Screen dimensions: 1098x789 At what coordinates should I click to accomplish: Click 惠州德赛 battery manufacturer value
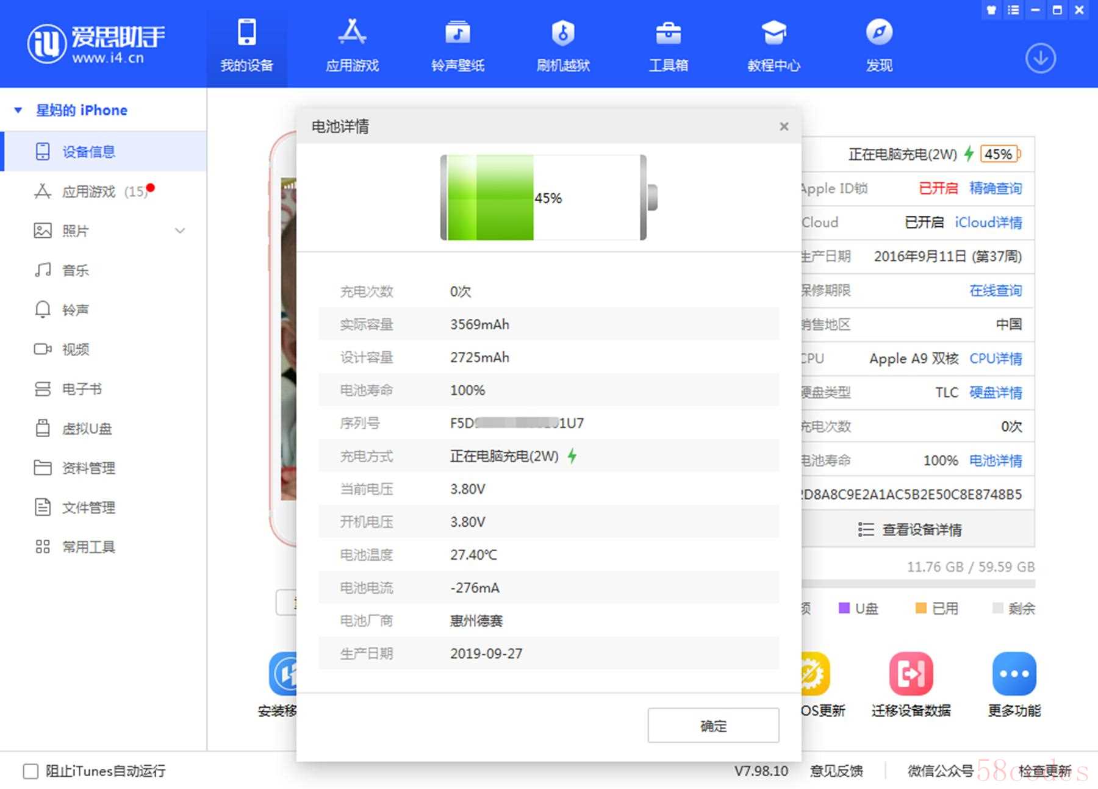(476, 621)
